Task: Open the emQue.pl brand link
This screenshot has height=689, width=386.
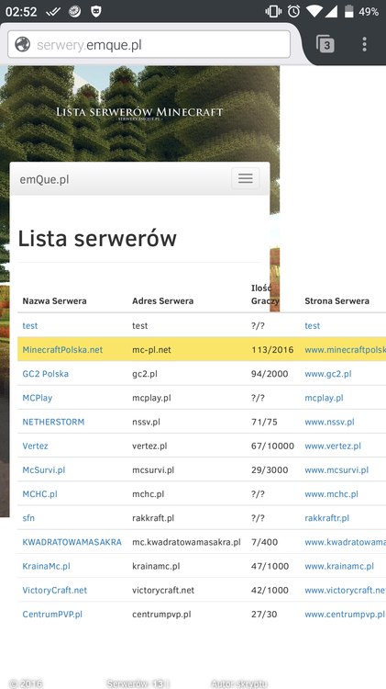Action: coord(44,180)
